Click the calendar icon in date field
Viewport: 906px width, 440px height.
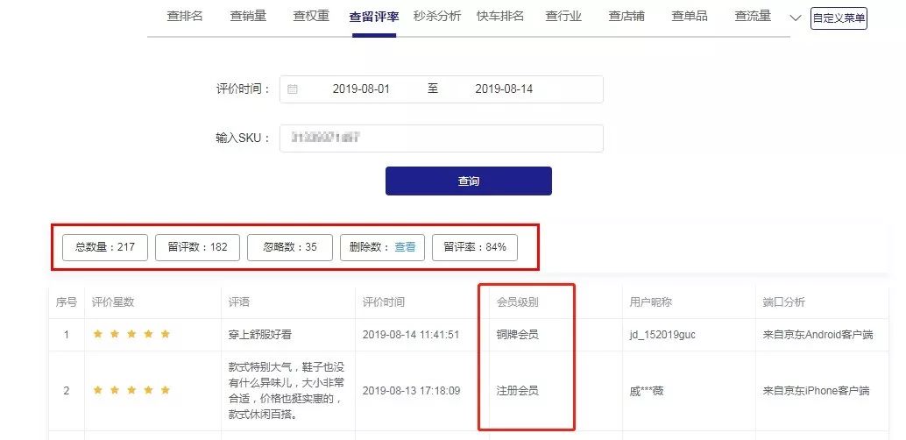coord(293,89)
